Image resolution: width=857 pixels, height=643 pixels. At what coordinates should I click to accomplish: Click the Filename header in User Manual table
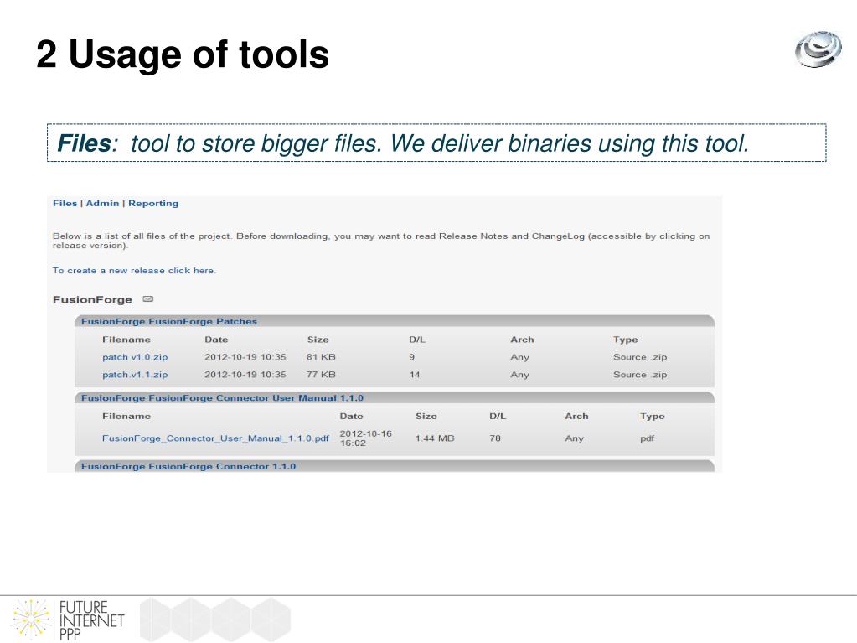(x=126, y=416)
